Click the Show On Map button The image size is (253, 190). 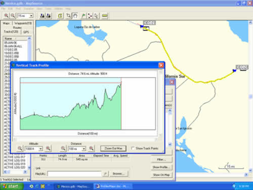(161, 175)
